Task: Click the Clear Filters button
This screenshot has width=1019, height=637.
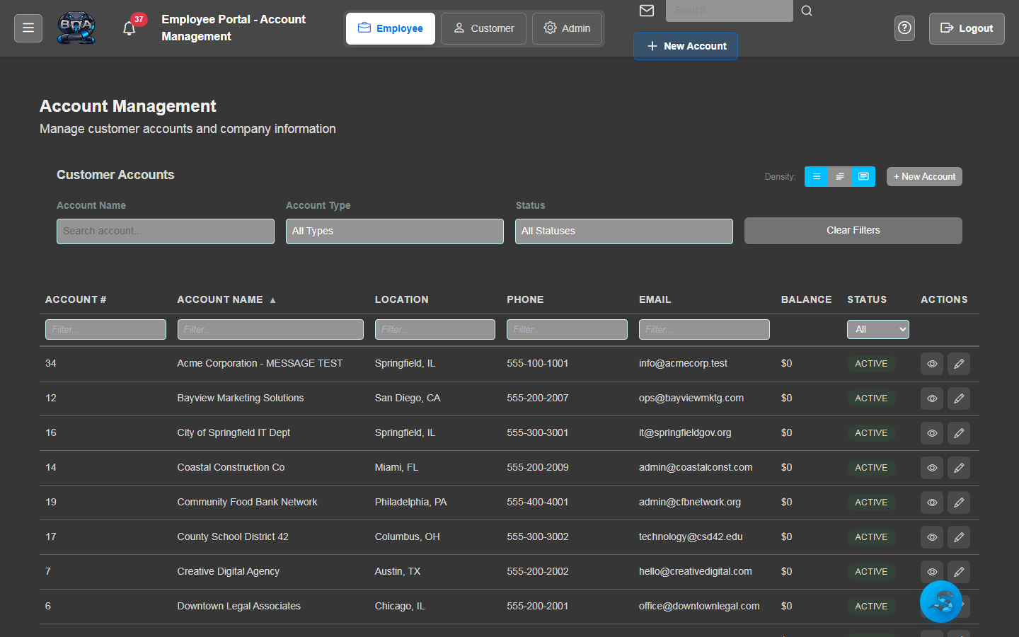Action: (853, 230)
